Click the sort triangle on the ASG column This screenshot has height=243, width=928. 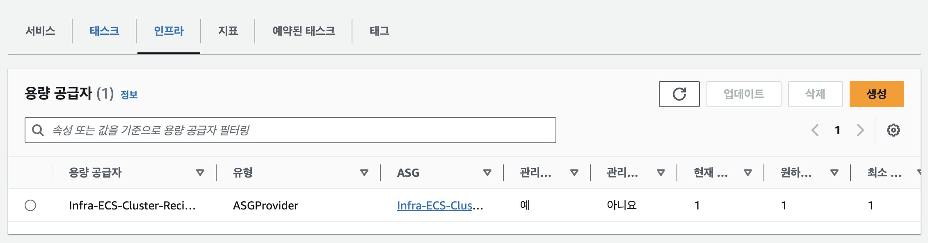click(487, 173)
